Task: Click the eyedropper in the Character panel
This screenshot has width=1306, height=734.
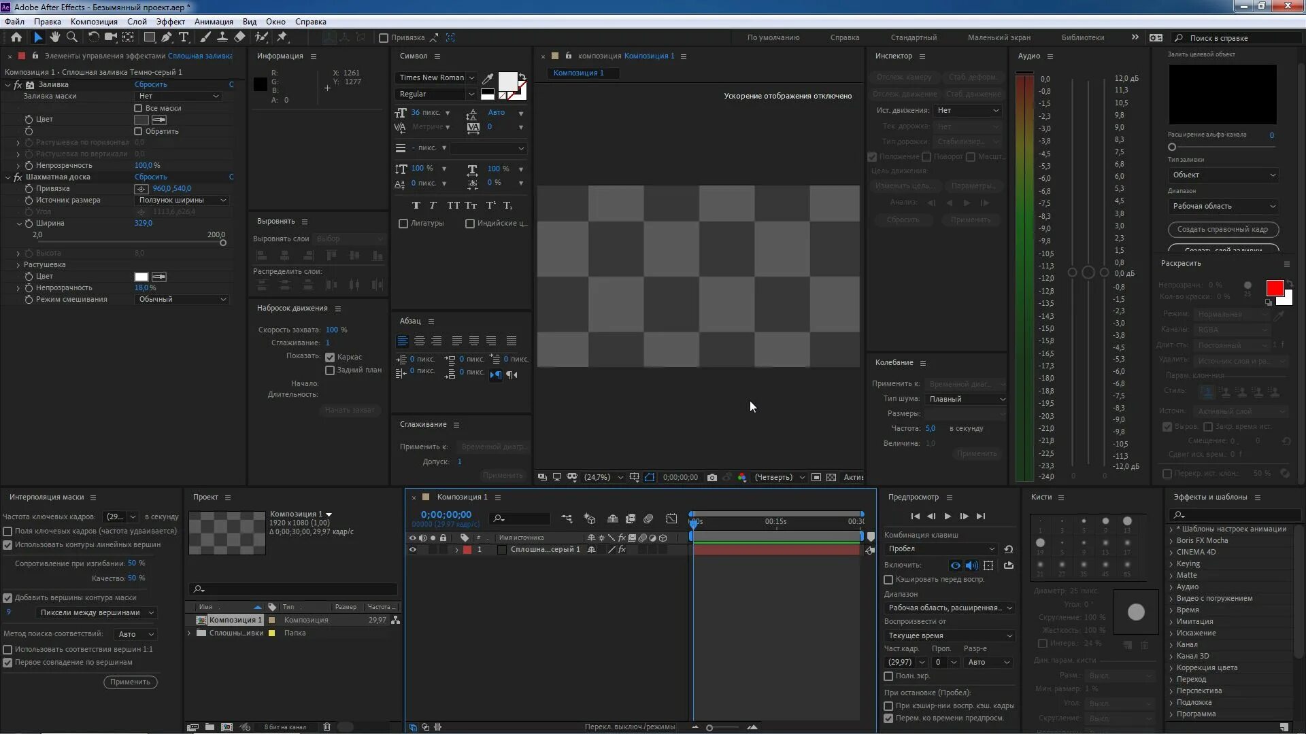Action: point(488,78)
